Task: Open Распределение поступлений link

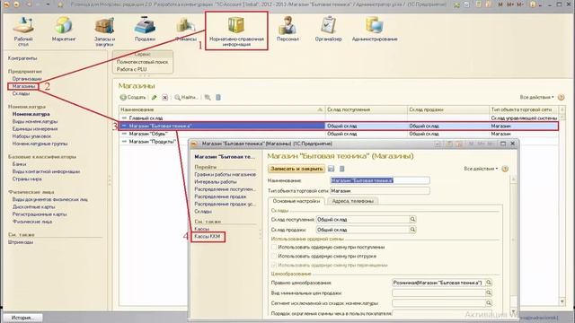Action: pyautogui.click(x=225, y=189)
